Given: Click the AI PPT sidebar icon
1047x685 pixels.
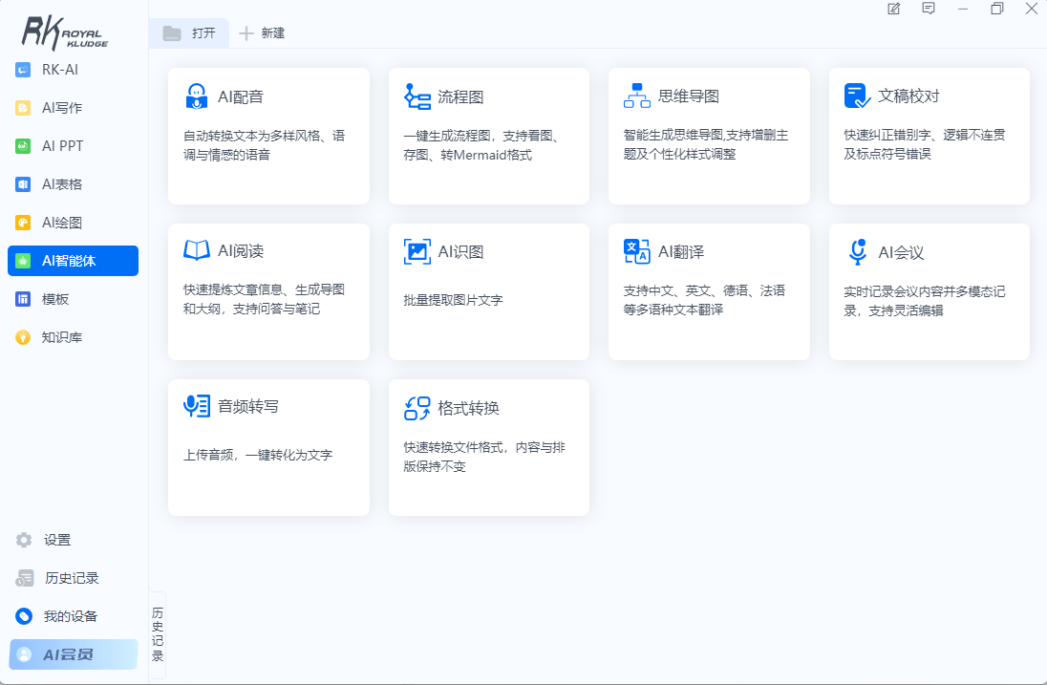Looking at the screenshot, I should coord(23,145).
